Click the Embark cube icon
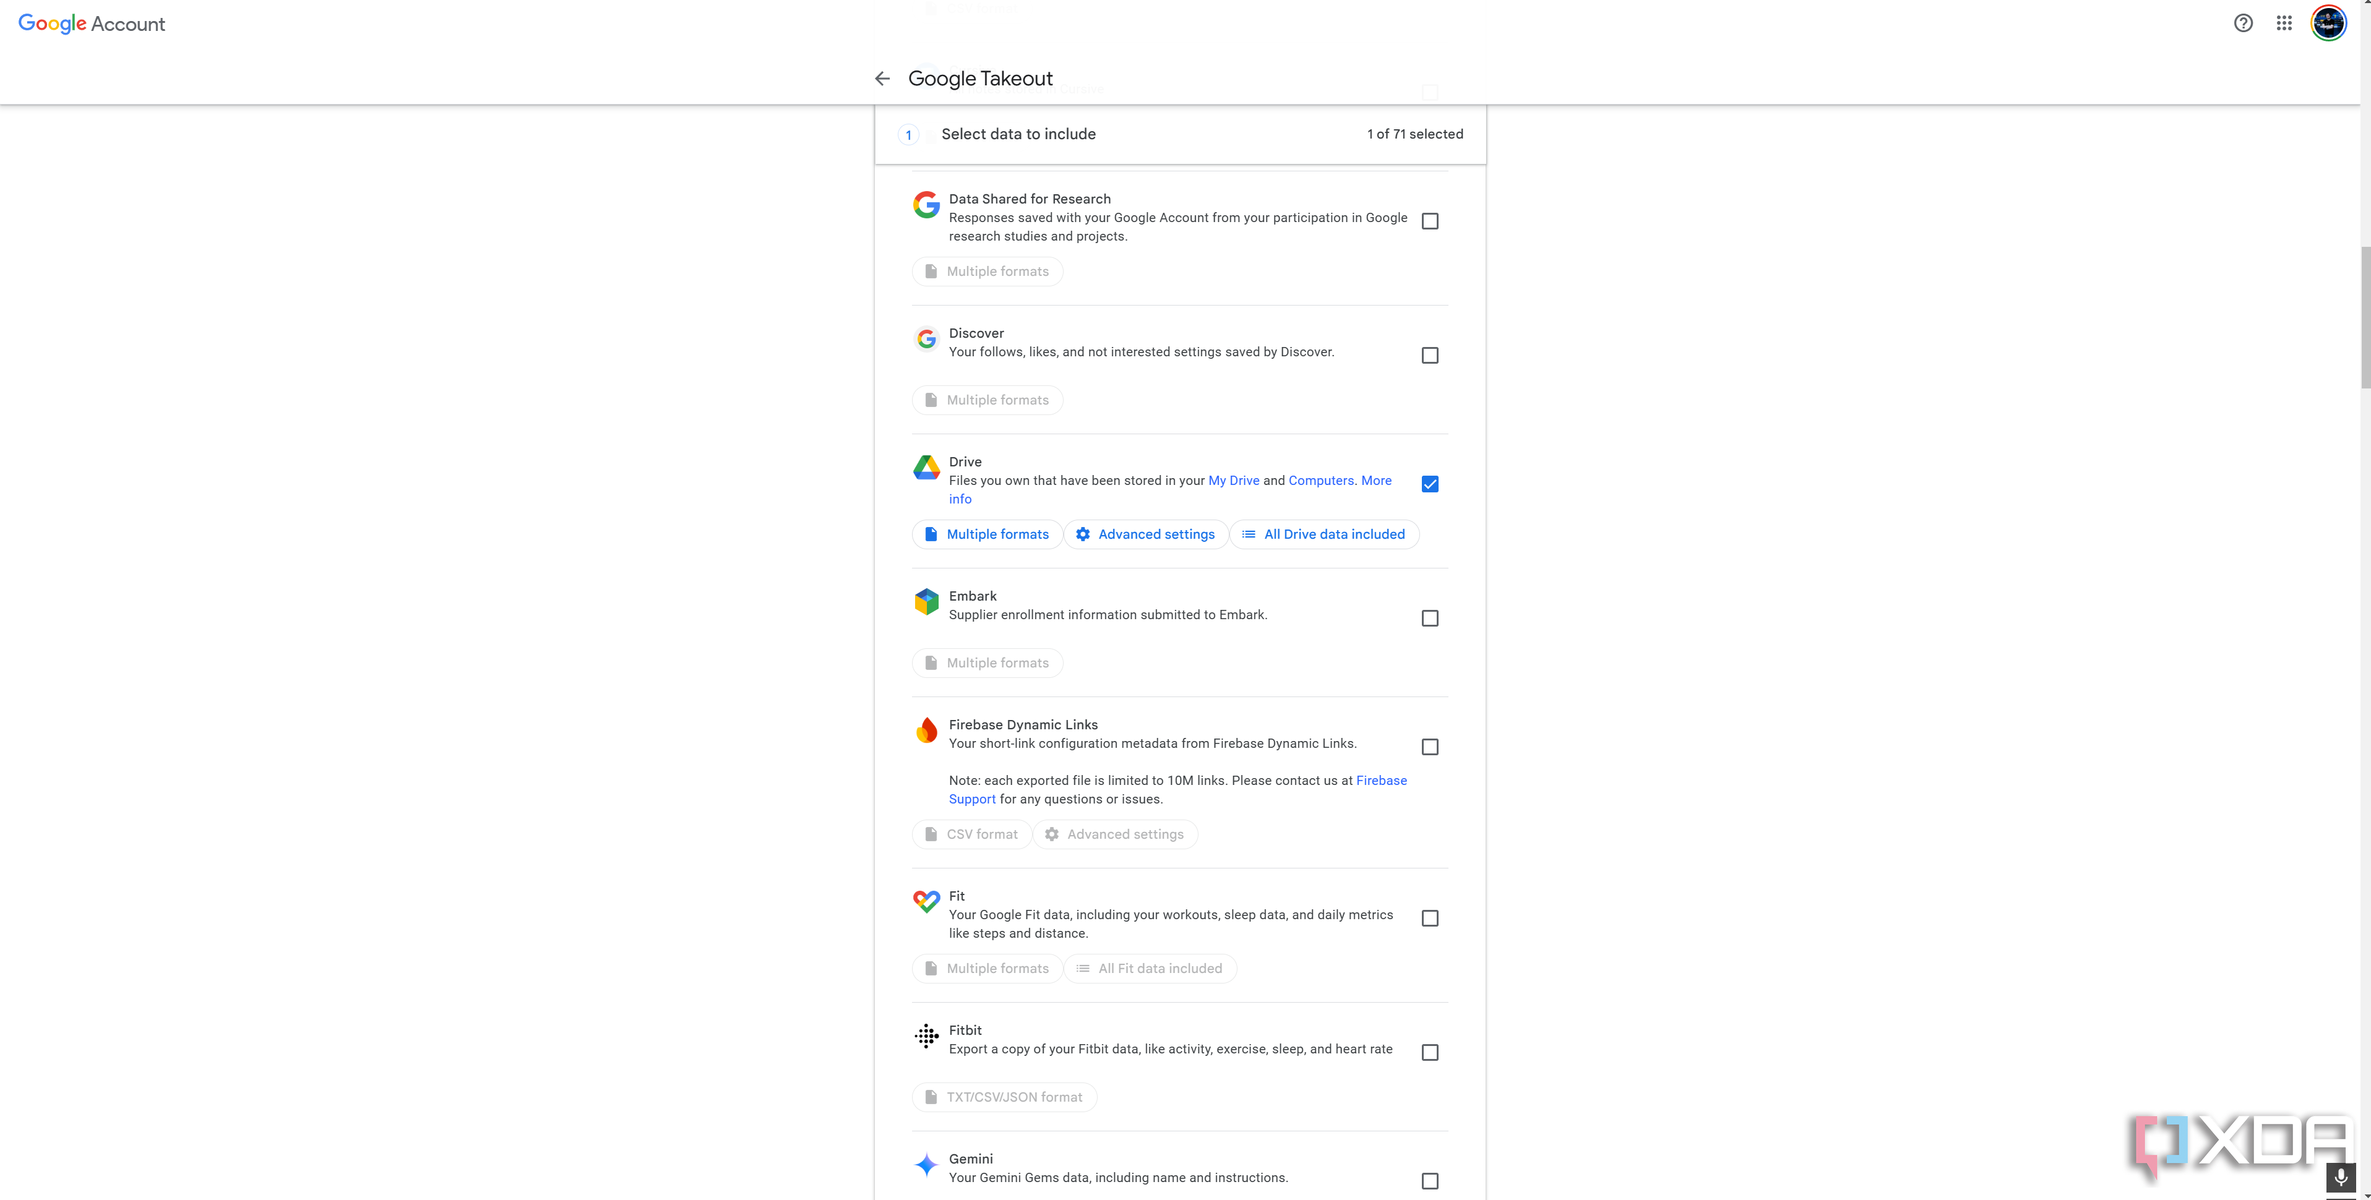 (926, 602)
